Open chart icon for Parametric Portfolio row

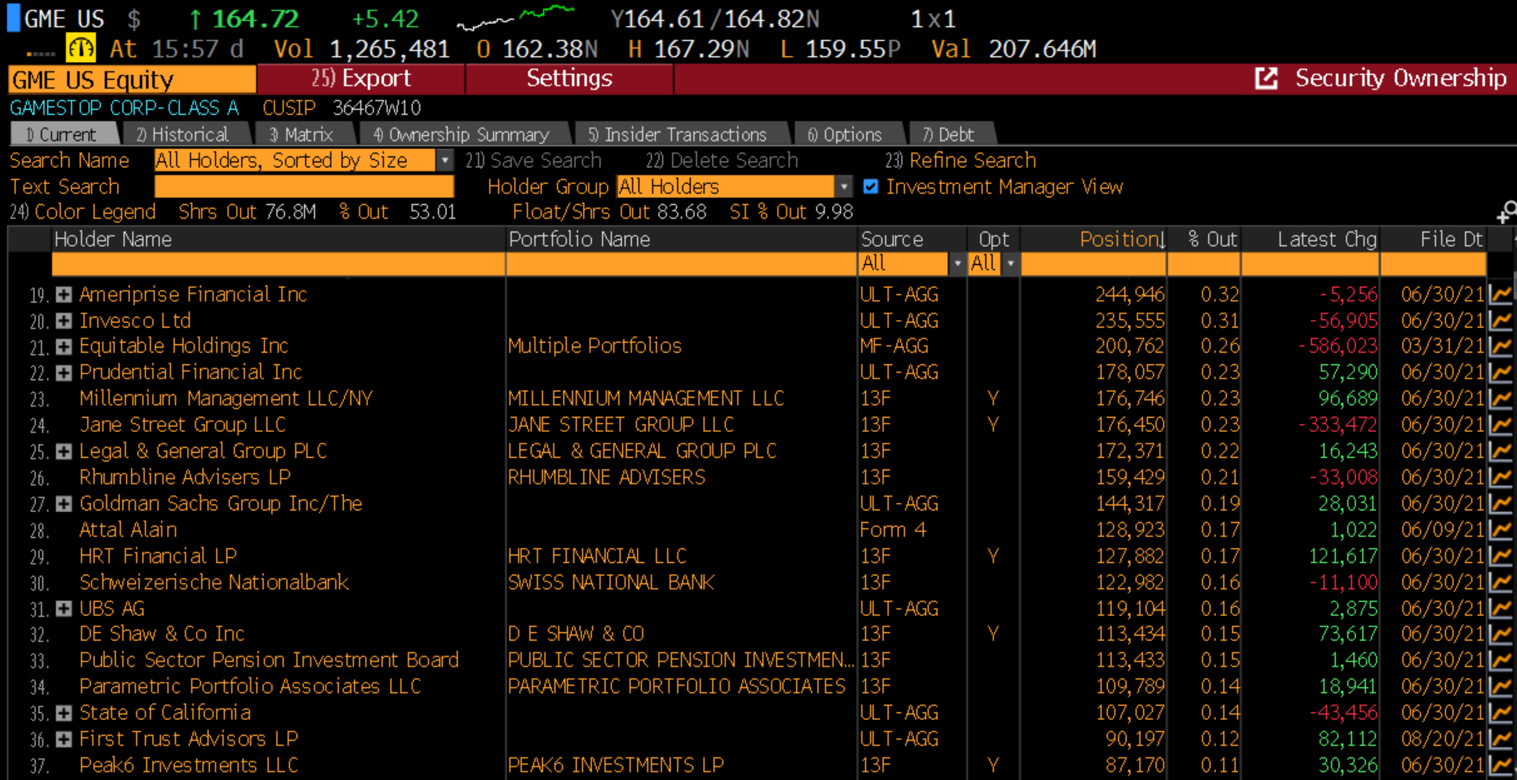(x=1500, y=686)
